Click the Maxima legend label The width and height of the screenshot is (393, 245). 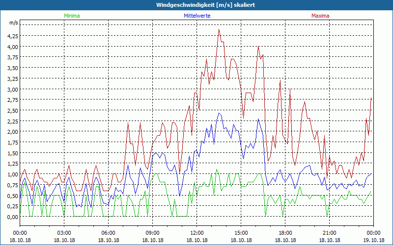tap(320, 16)
